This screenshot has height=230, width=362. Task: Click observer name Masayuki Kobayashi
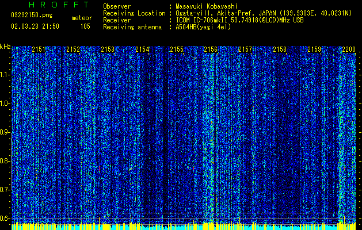click(207, 6)
